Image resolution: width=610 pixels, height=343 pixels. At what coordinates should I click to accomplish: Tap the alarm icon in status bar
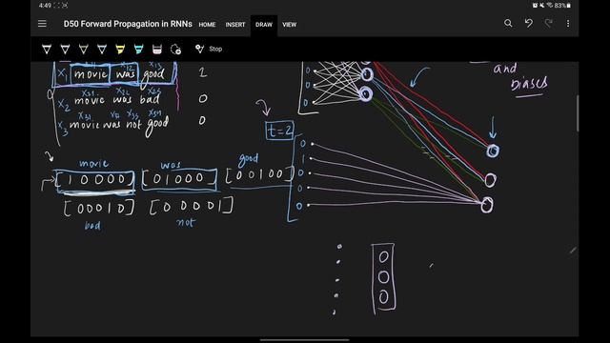click(x=535, y=6)
